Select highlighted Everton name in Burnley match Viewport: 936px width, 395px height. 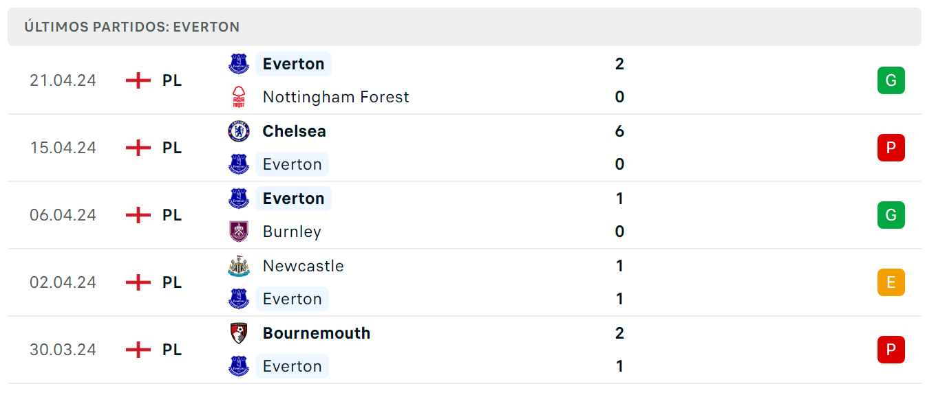(293, 199)
